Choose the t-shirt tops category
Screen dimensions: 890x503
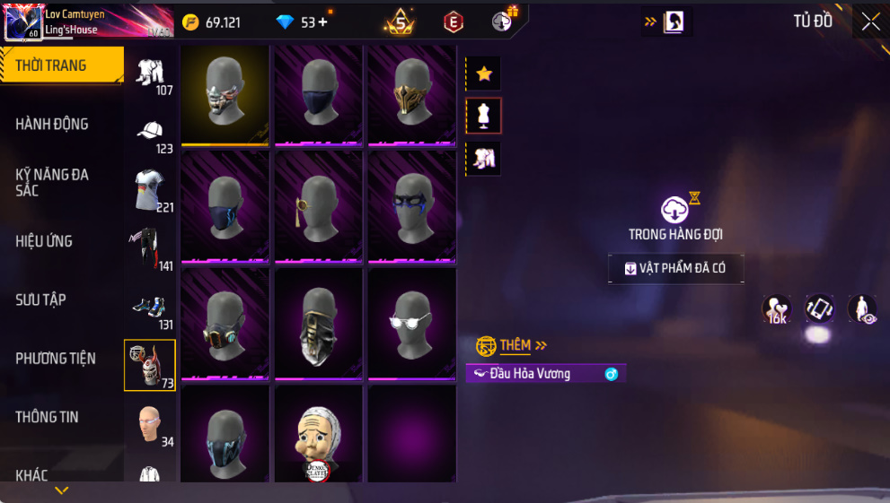[x=150, y=189]
